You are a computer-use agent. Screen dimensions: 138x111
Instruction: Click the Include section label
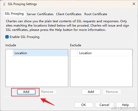11,45
